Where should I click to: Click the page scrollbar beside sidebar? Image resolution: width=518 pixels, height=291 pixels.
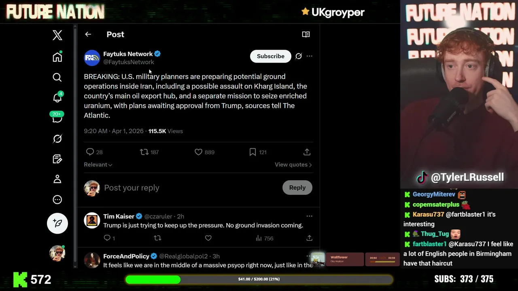tap(75, 145)
